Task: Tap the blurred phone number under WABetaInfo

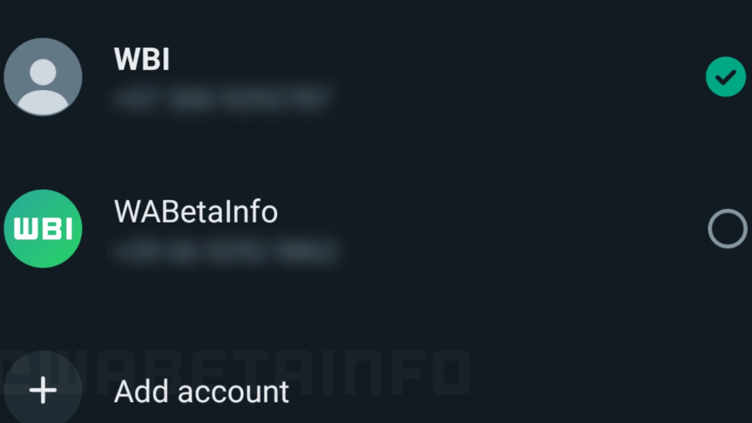Action: pos(224,251)
